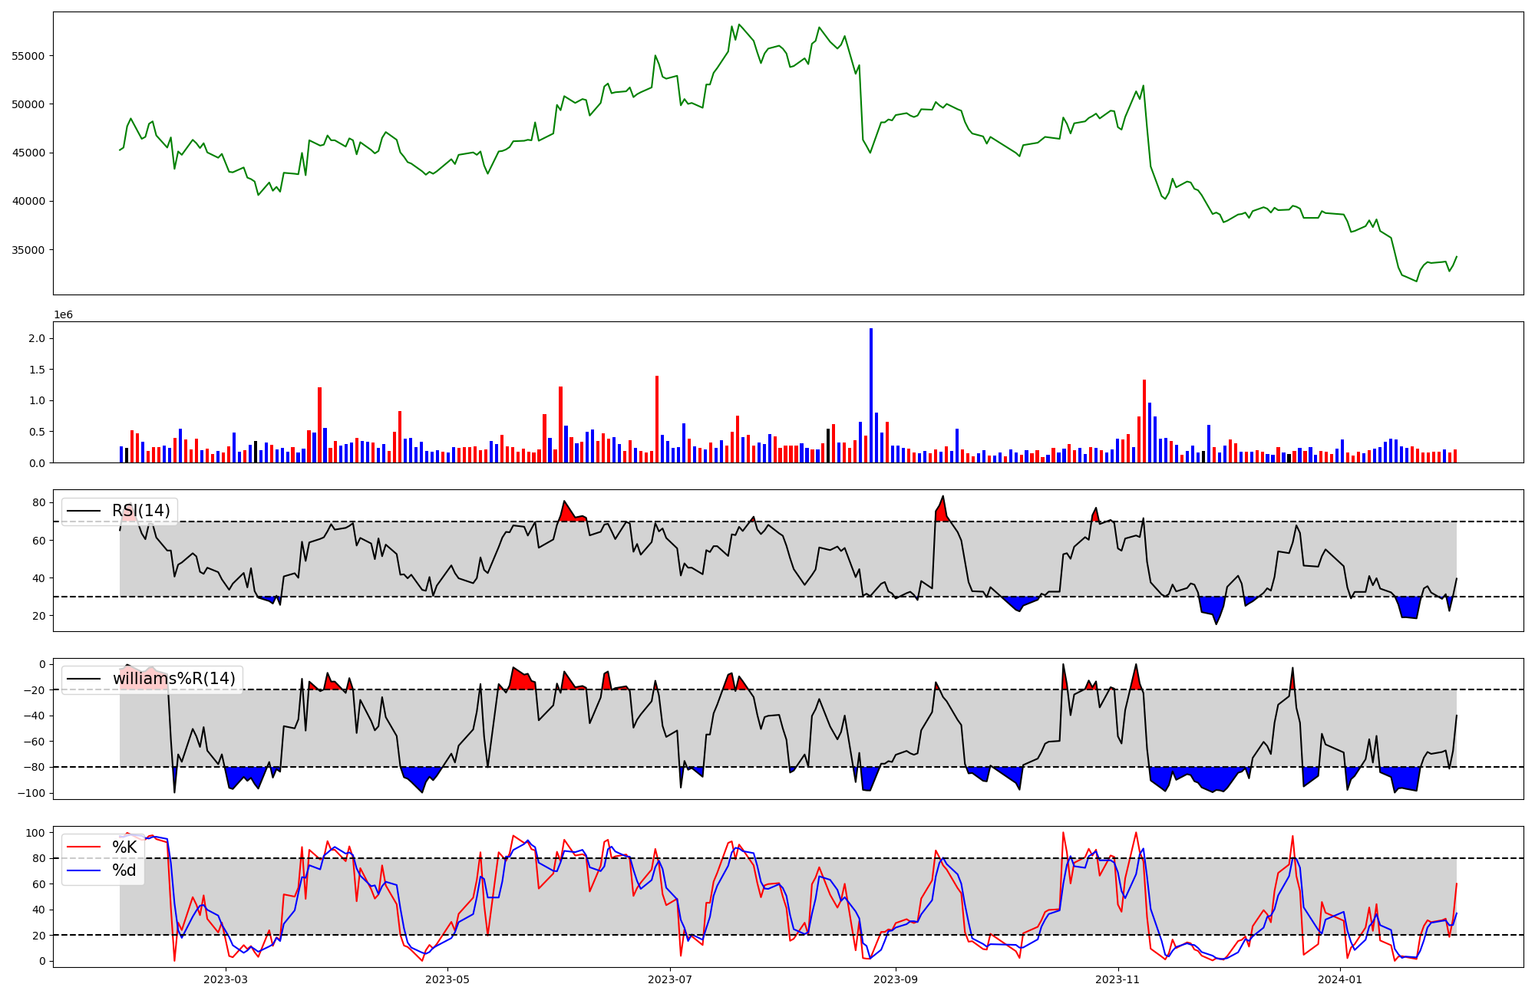
Task: Click the 2023-05 date tick label
Action: coord(447,979)
